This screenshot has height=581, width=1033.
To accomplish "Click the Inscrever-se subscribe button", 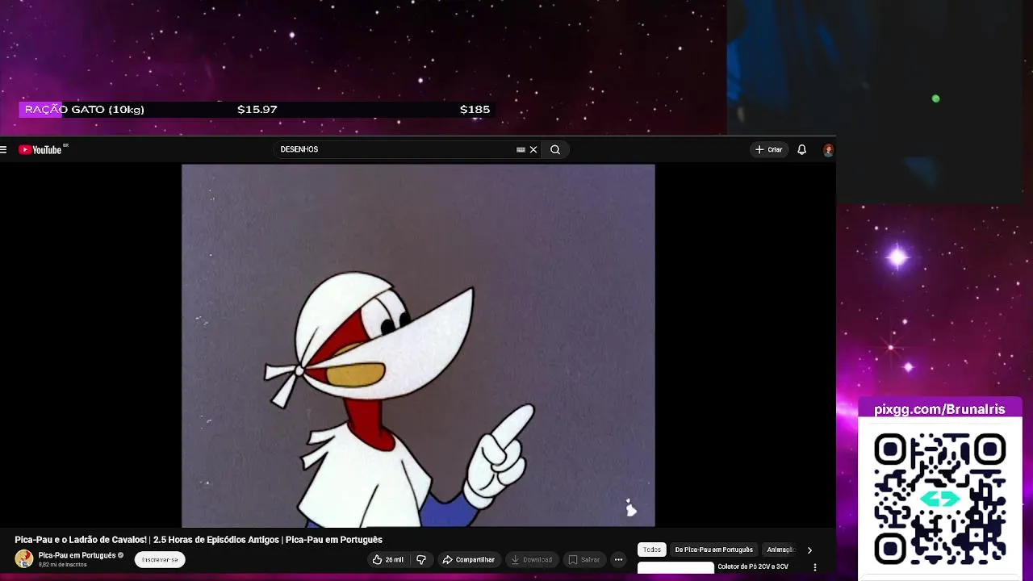I will click(160, 559).
